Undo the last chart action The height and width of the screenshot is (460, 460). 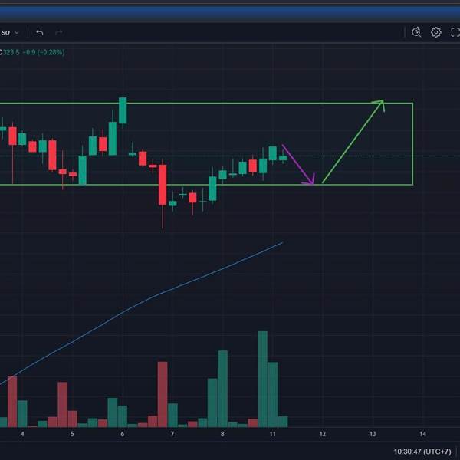pos(39,32)
